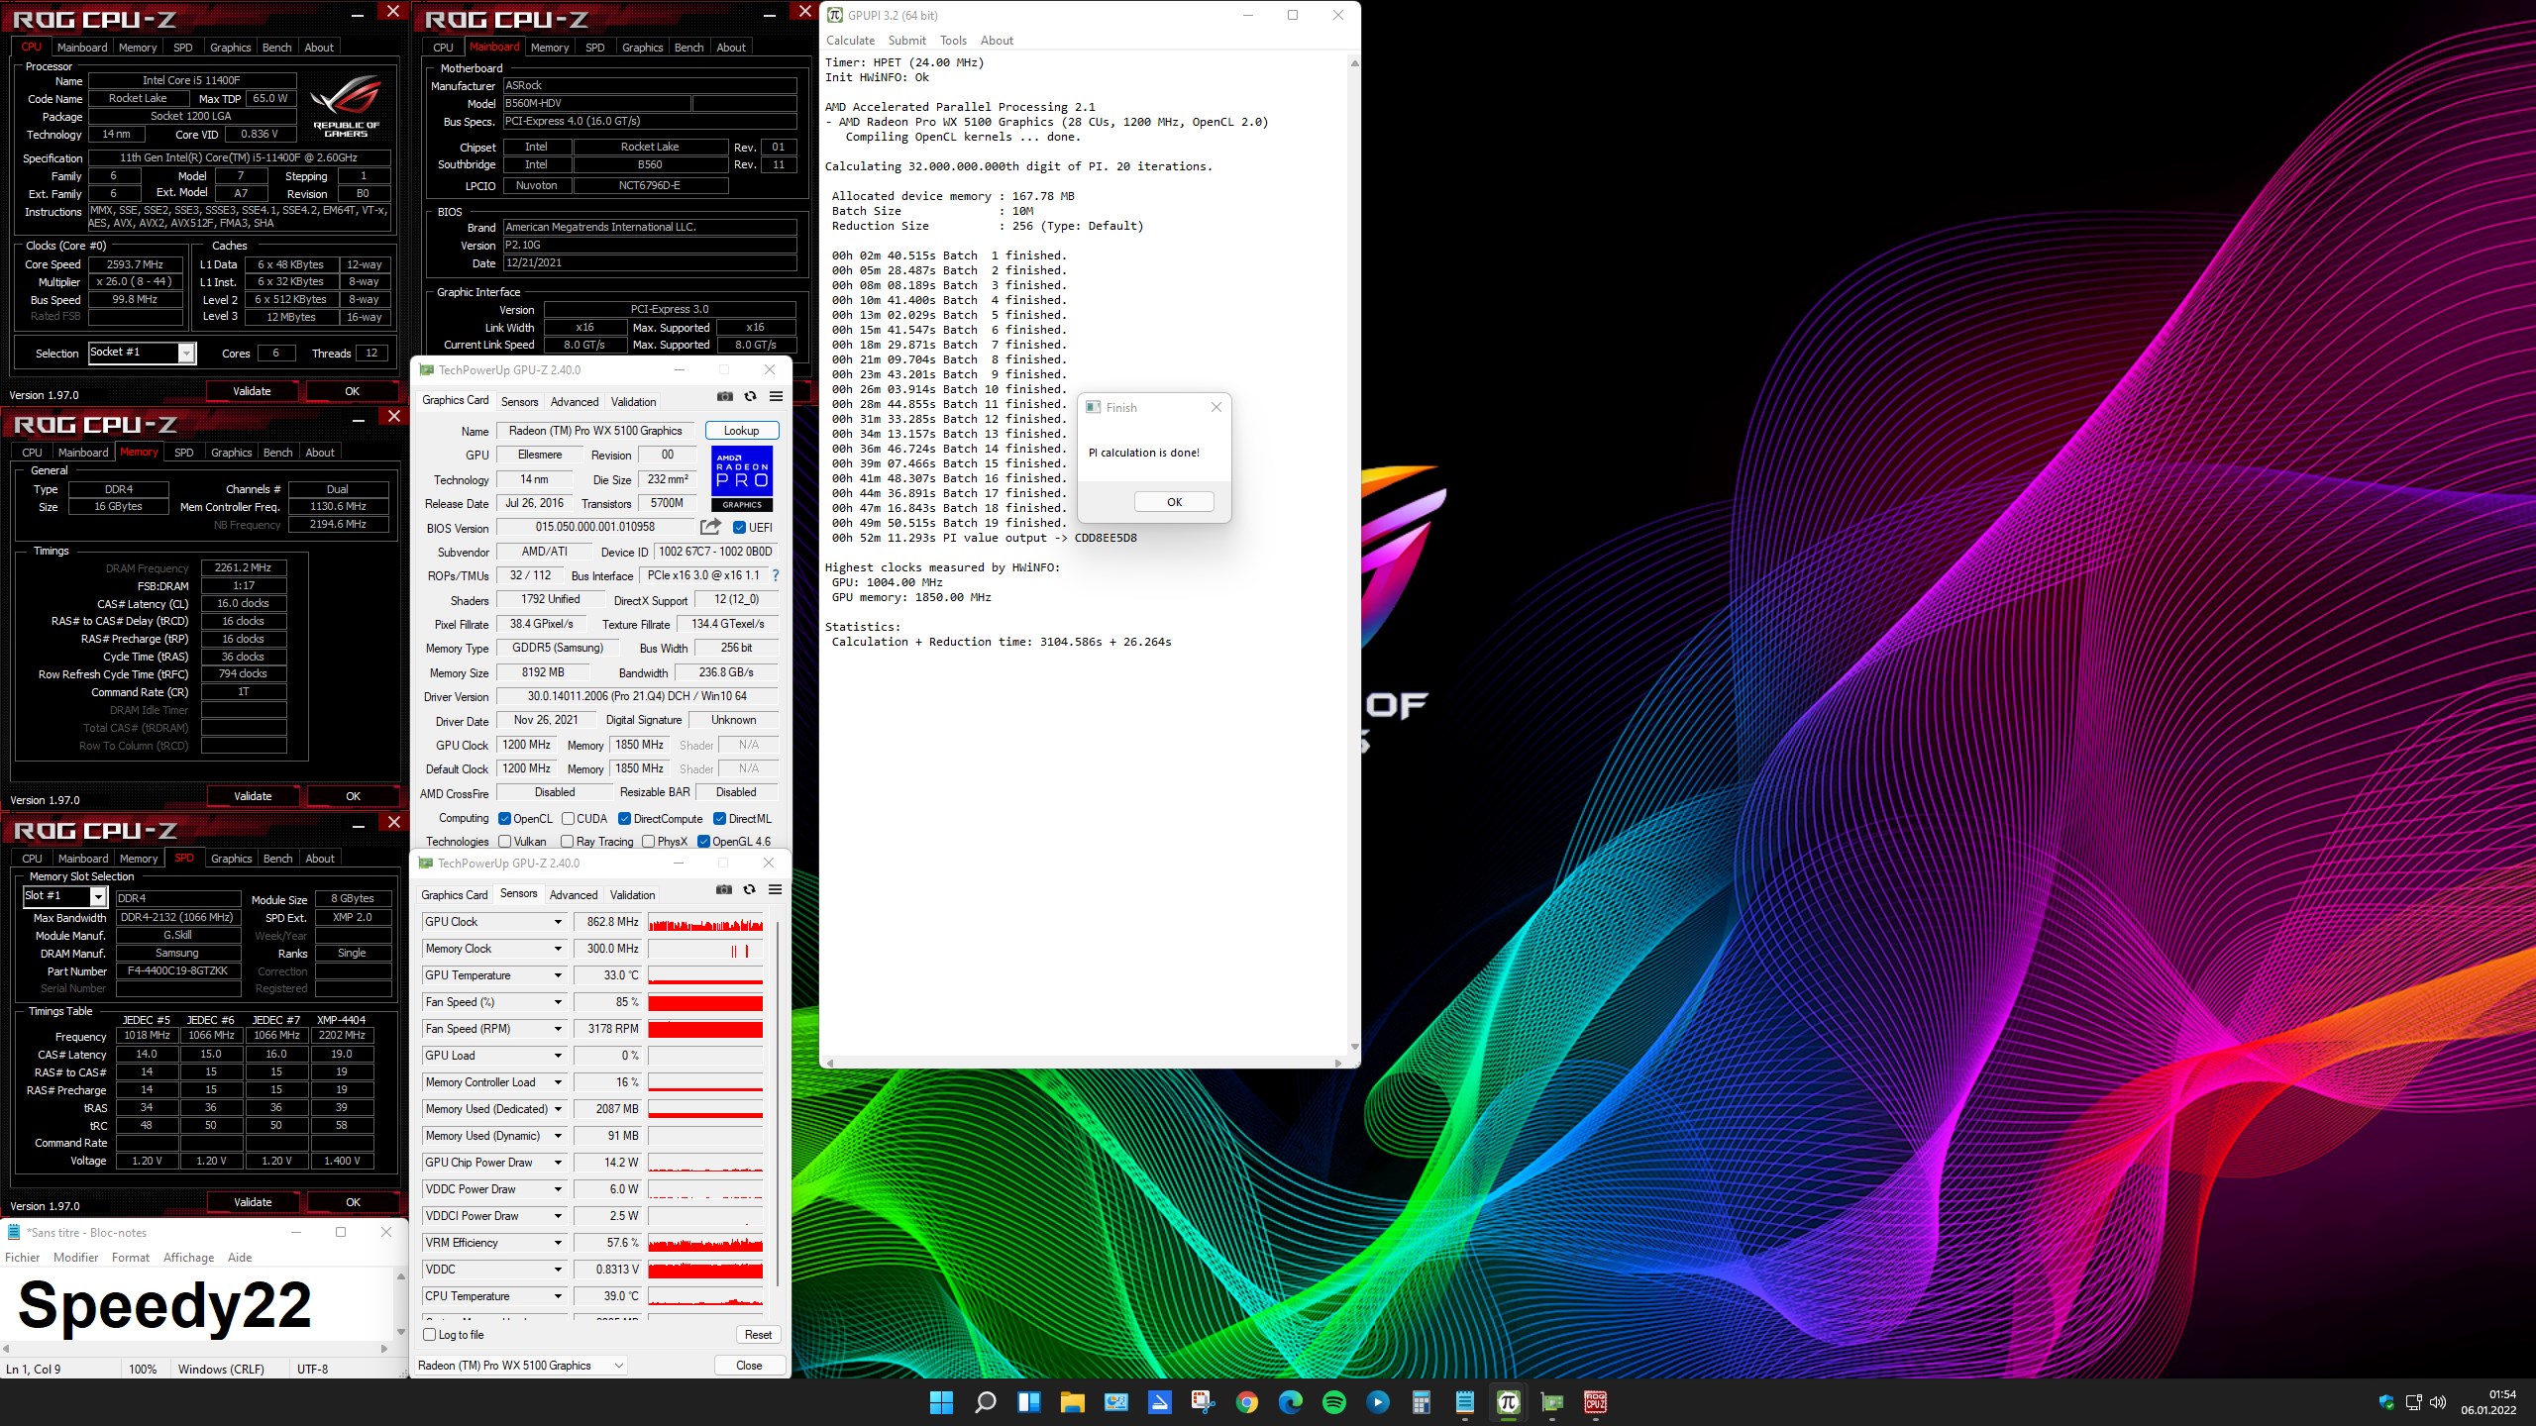
Task: Toggle PhysX checkbox
Action: [x=648, y=842]
